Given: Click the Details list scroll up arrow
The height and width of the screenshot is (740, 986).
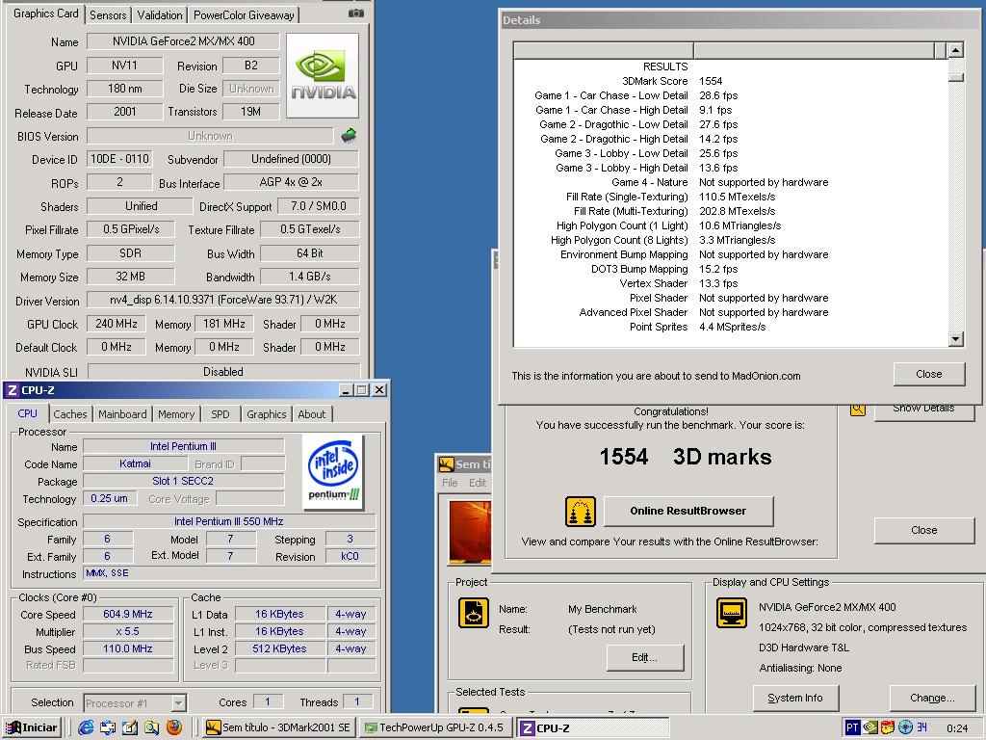Looking at the screenshot, I should pyautogui.click(x=956, y=50).
